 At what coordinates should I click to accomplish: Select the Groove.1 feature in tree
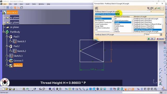tap(18, 61)
